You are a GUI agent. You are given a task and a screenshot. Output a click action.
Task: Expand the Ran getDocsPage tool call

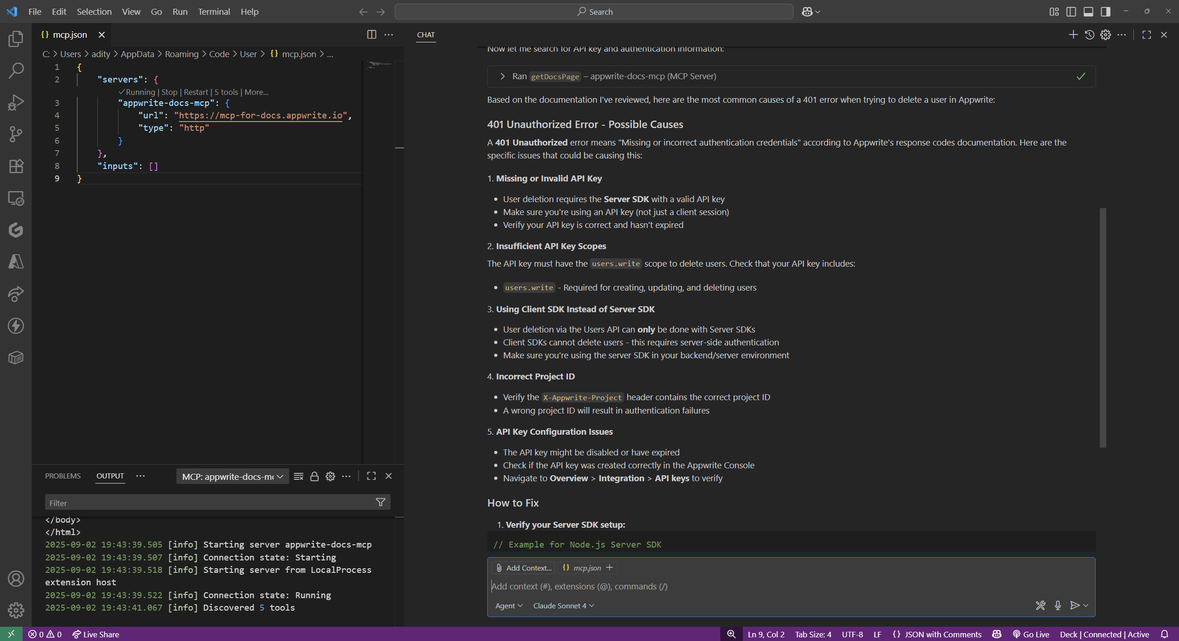791,76
